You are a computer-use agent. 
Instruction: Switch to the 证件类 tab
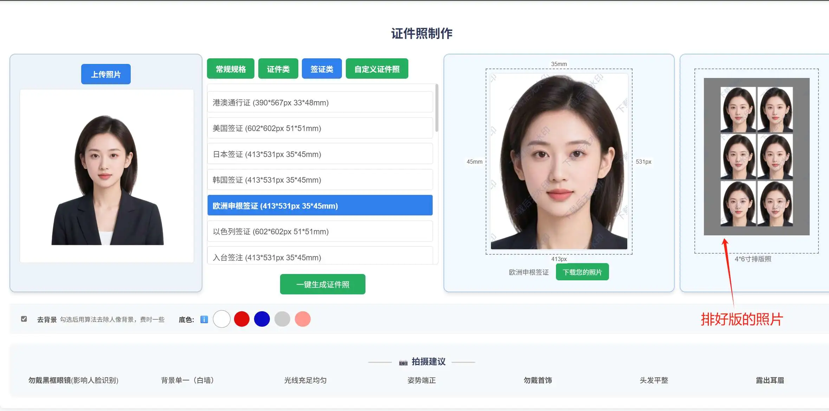[x=278, y=69]
